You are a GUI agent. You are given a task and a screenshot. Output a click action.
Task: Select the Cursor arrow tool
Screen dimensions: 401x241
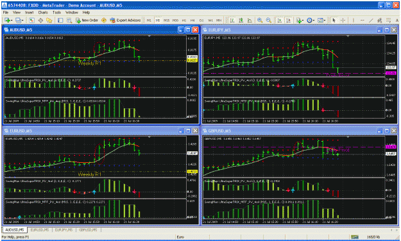pos(334,20)
